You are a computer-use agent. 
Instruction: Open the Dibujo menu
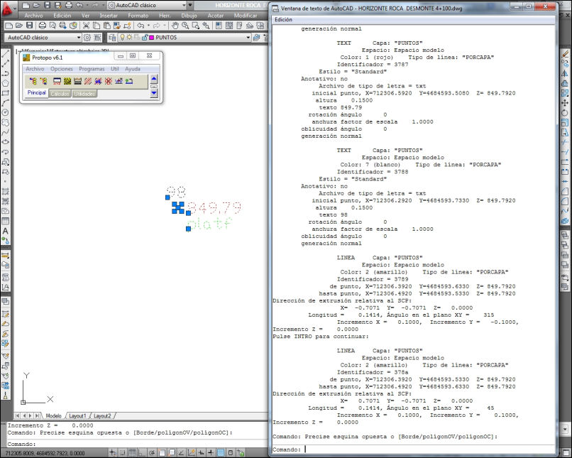point(189,16)
